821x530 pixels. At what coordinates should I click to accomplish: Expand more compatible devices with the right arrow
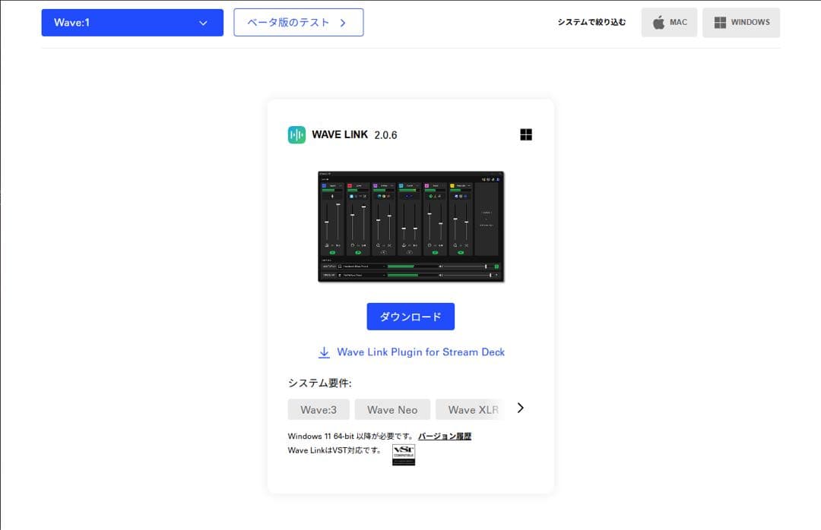(520, 408)
